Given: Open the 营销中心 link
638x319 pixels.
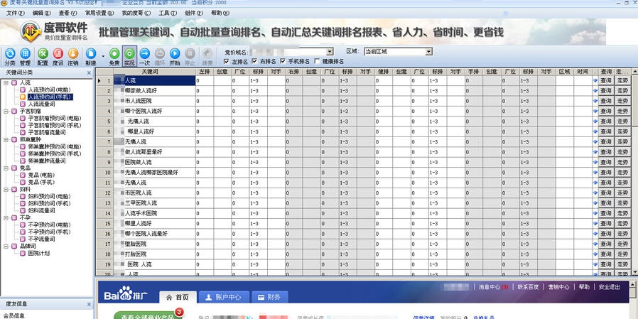Looking at the screenshot, I should coord(558,287).
